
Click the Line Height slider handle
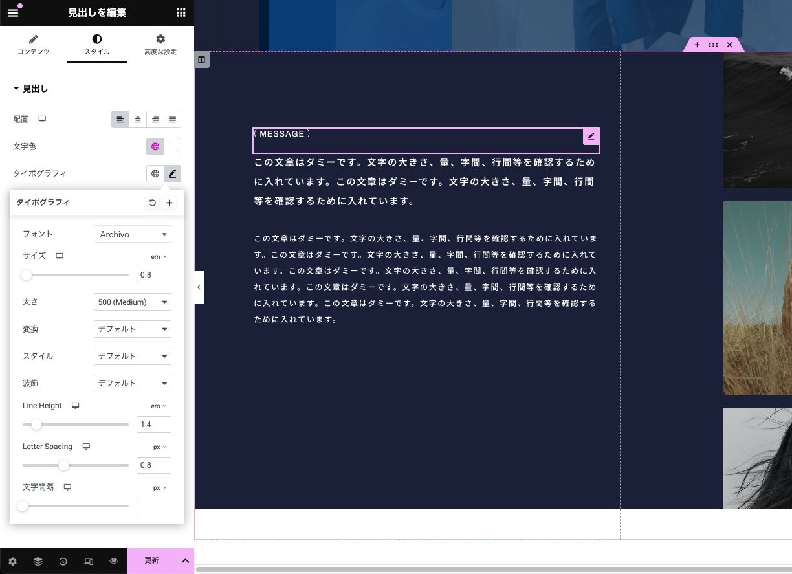point(37,425)
